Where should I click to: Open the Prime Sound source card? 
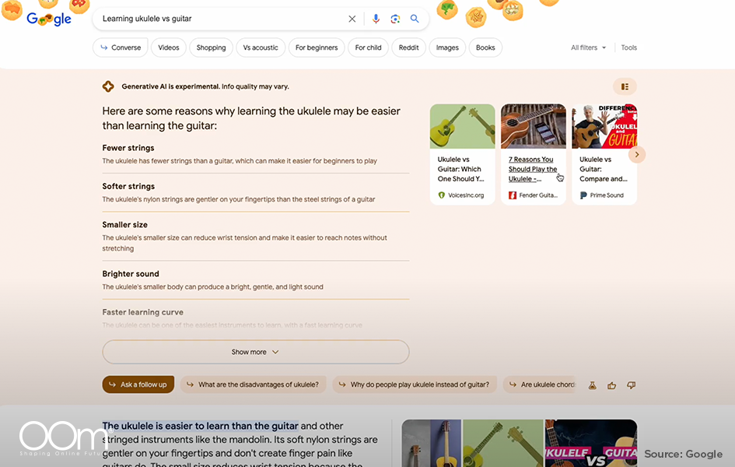point(604,154)
